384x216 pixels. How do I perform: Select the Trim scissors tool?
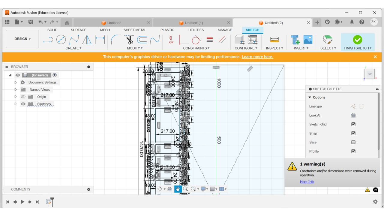click(x=129, y=40)
